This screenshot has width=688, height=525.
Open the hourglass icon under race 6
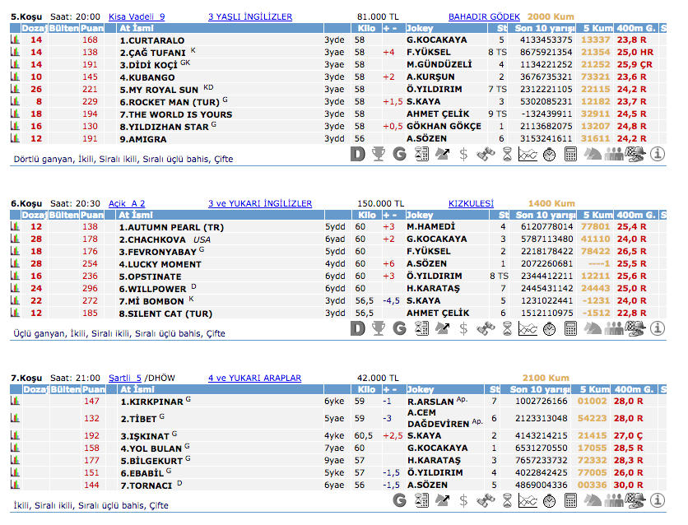[507, 328]
